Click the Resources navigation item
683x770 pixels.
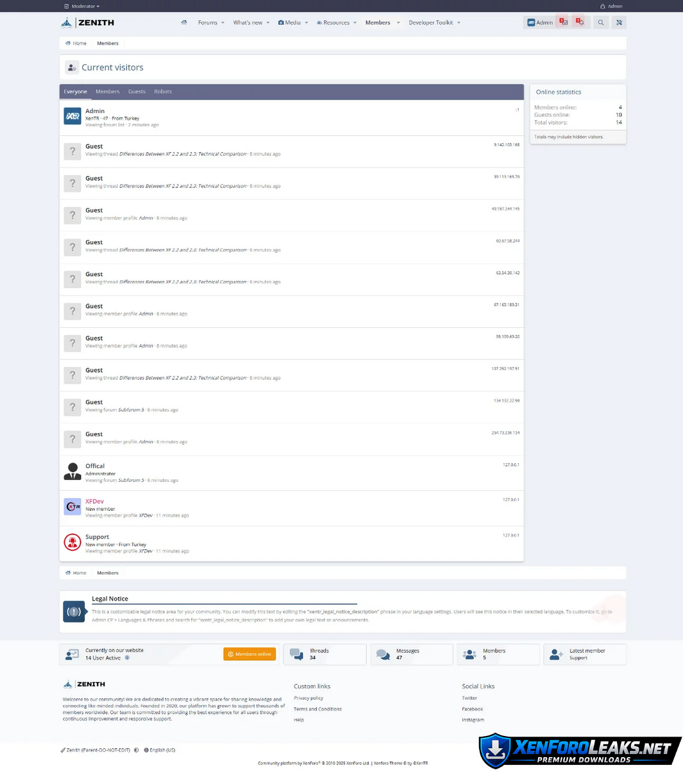pyautogui.click(x=336, y=22)
